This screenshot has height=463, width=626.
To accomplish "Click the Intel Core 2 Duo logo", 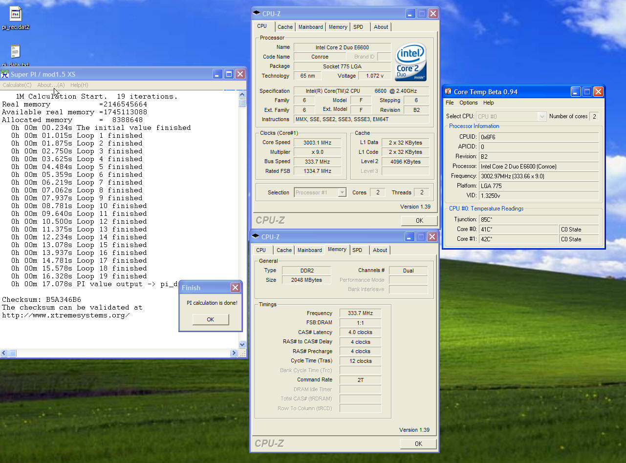I will click(x=410, y=62).
